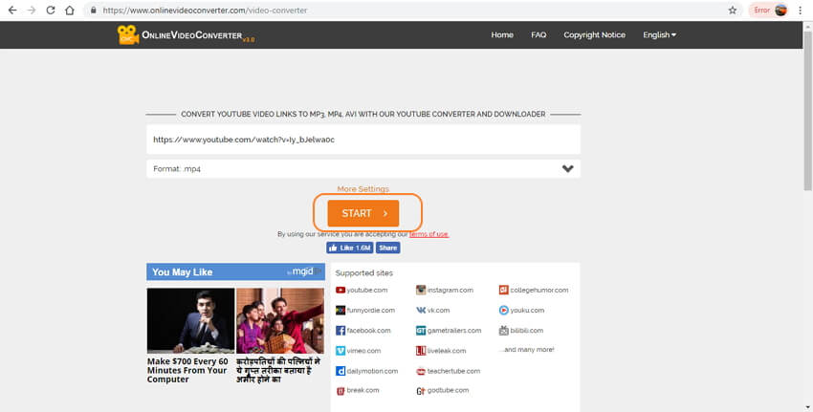The image size is (813, 412).
Task: Click the Error extension badge
Action: pos(761,10)
